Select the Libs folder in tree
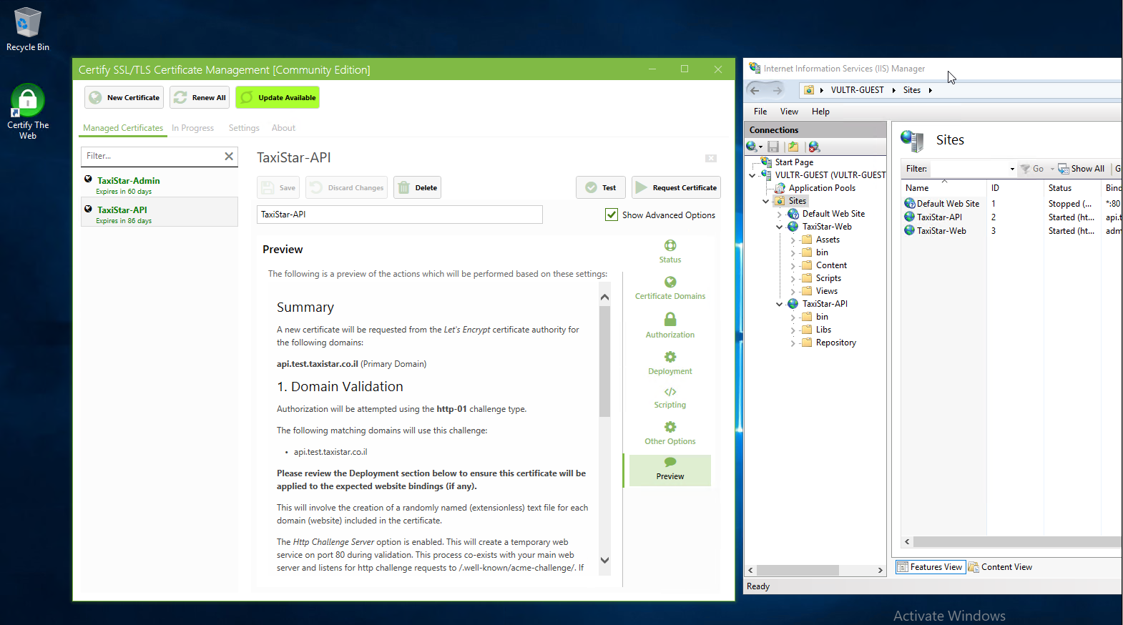This screenshot has height=625, width=1123. pyautogui.click(x=823, y=330)
